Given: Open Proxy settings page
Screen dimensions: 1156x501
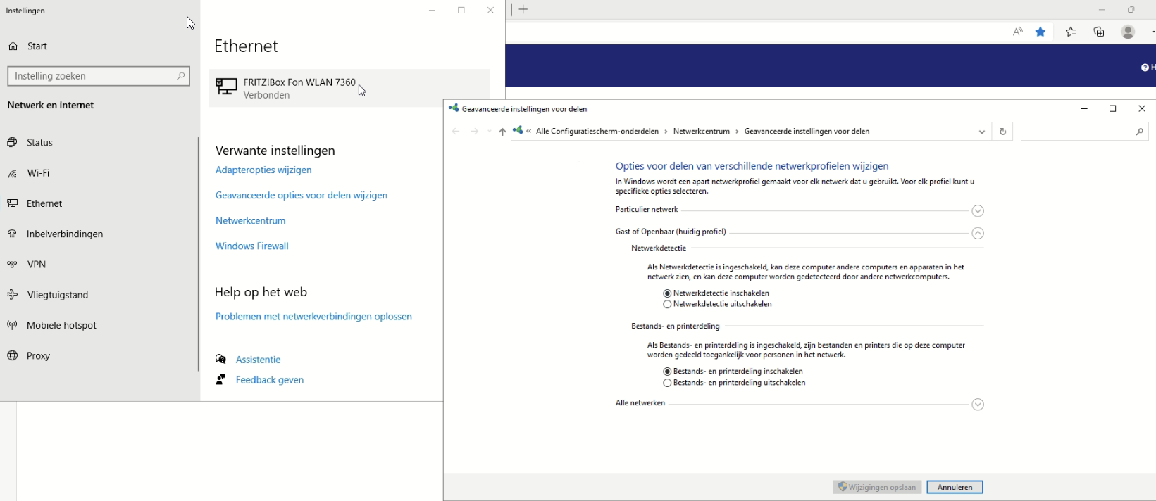Looking at the screenshot, I should coord(38,356).
